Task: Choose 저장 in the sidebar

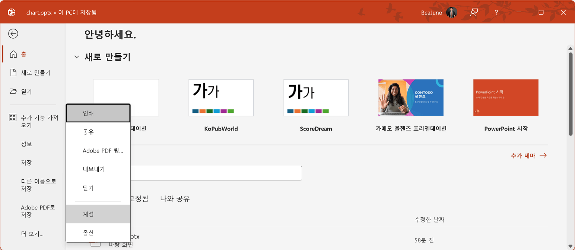Action: [34, 163]
